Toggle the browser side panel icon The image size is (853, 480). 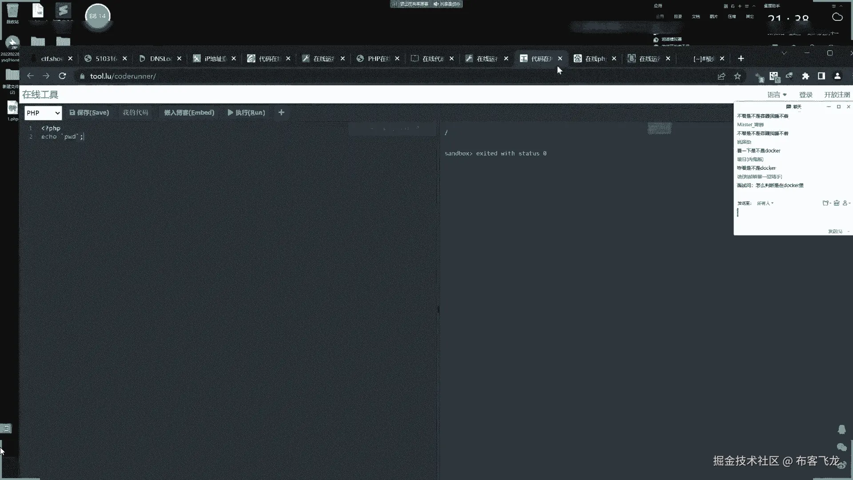point(821,76)
